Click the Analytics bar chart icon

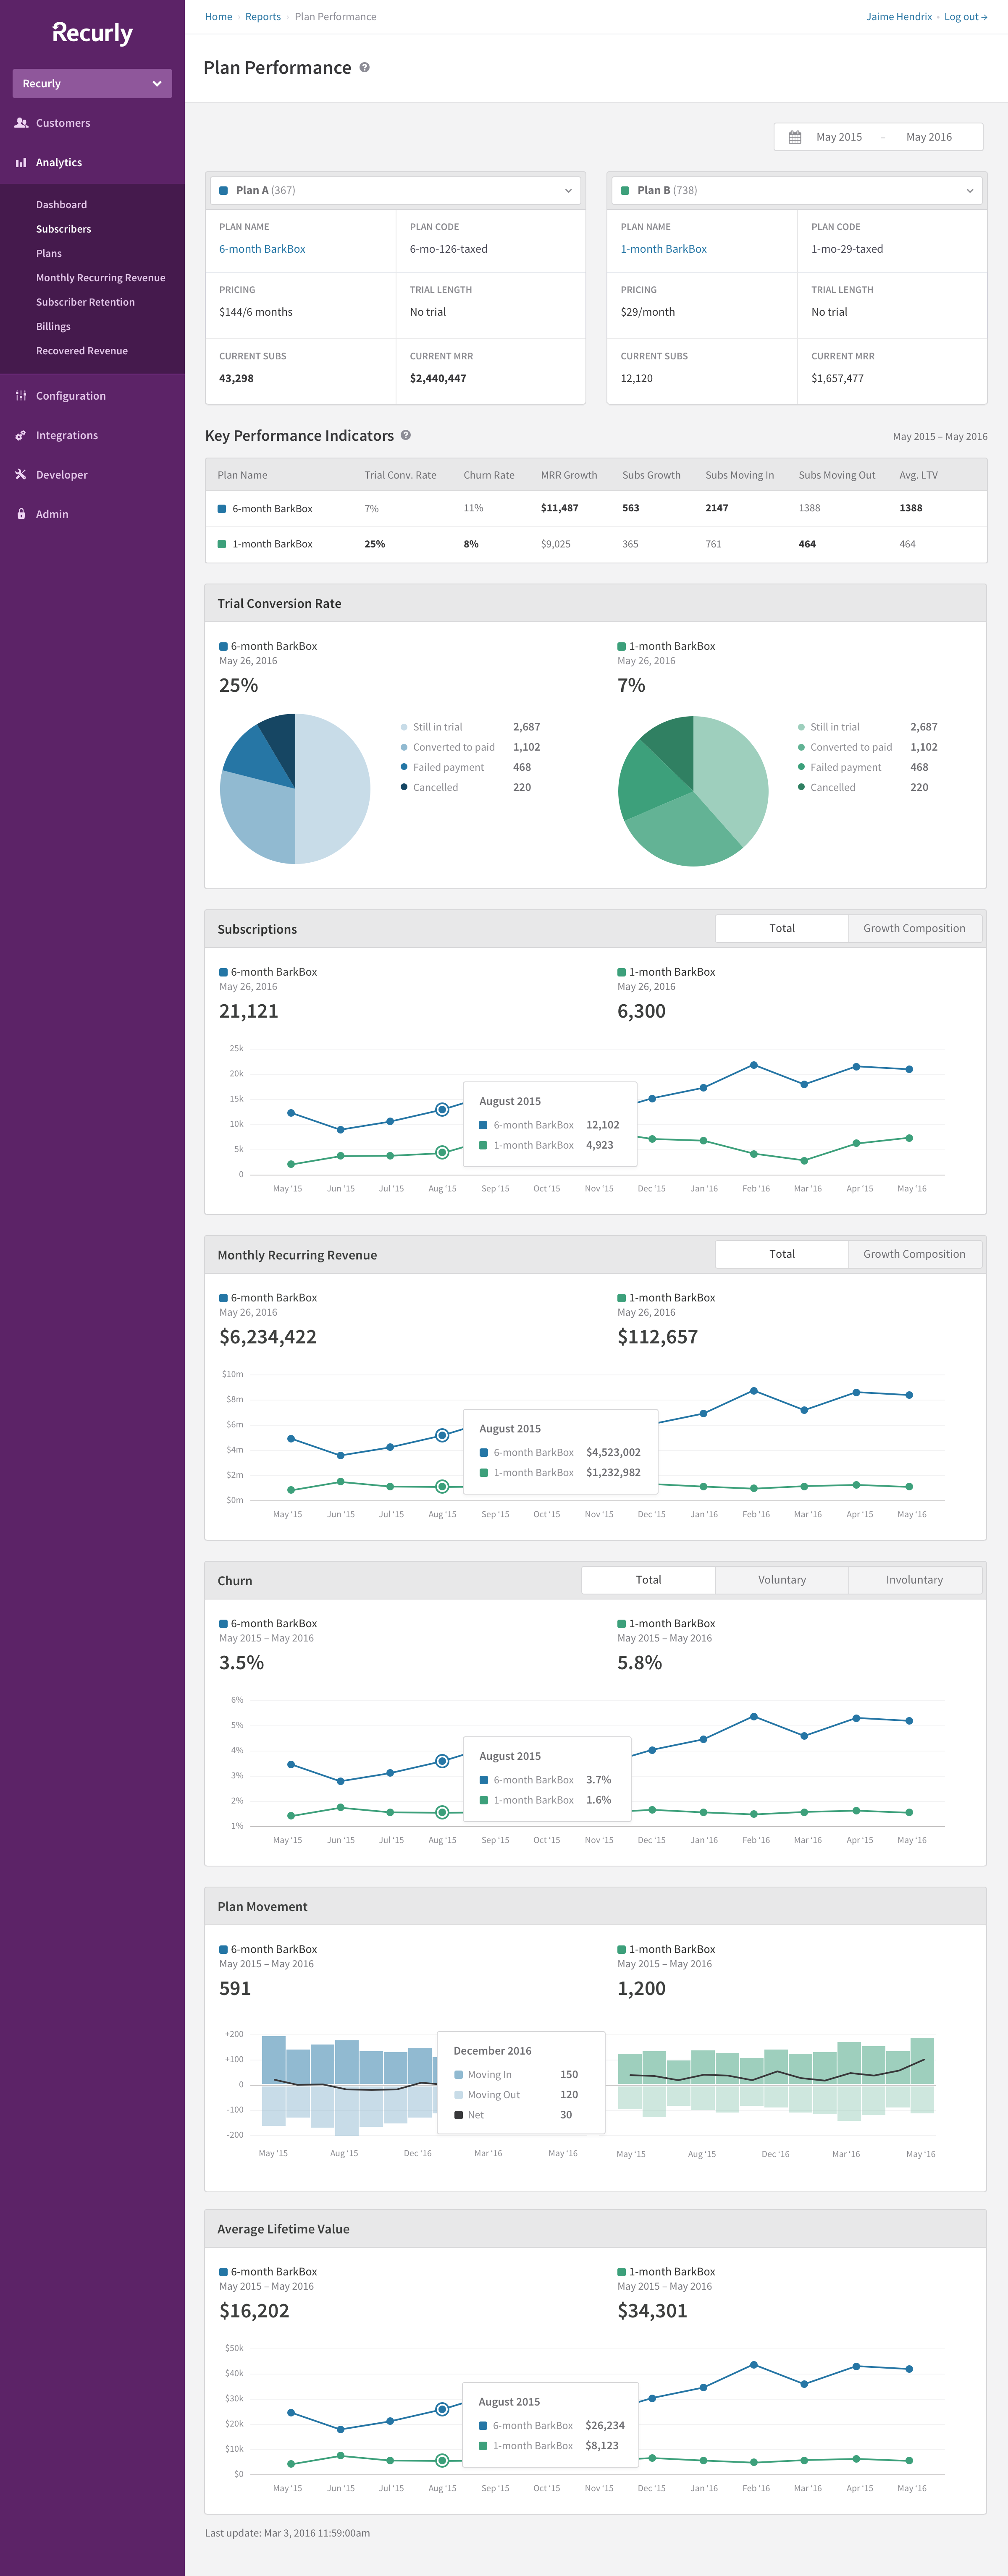(21, 162)
